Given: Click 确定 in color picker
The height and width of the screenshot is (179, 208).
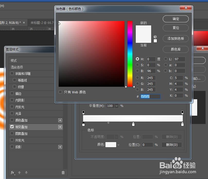Looking at the screenshot, I should point(176,19).
